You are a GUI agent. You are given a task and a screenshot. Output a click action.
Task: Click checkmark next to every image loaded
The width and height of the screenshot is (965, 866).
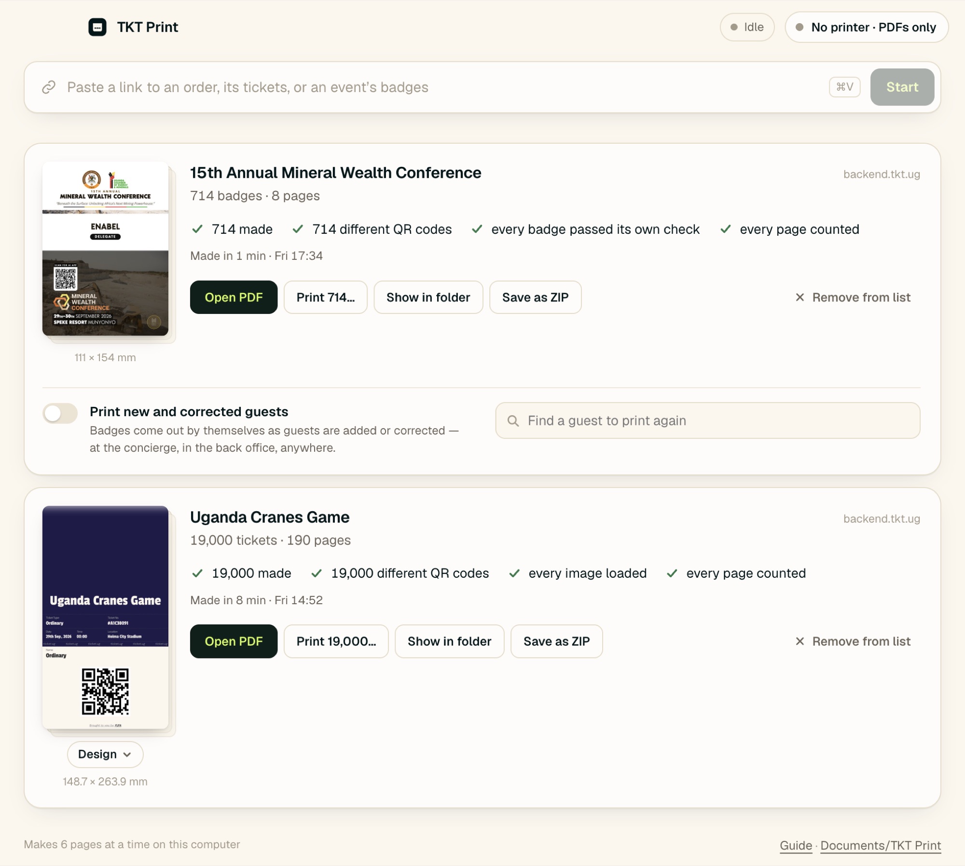(514, 573)
